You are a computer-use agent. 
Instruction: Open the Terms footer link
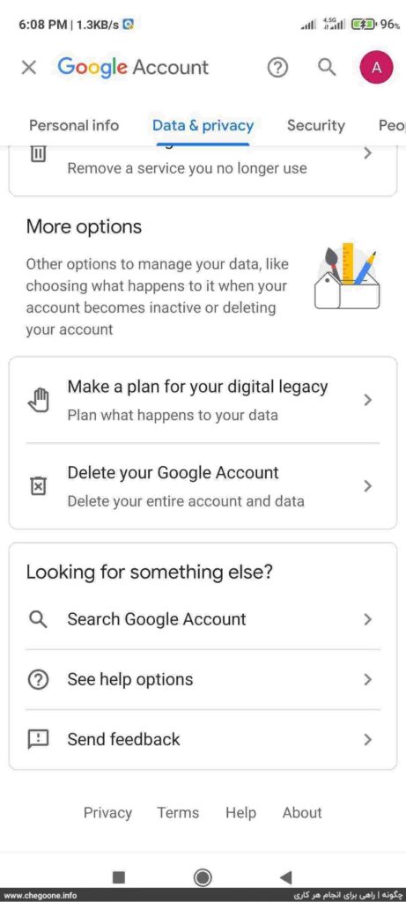tap(178, 813)
